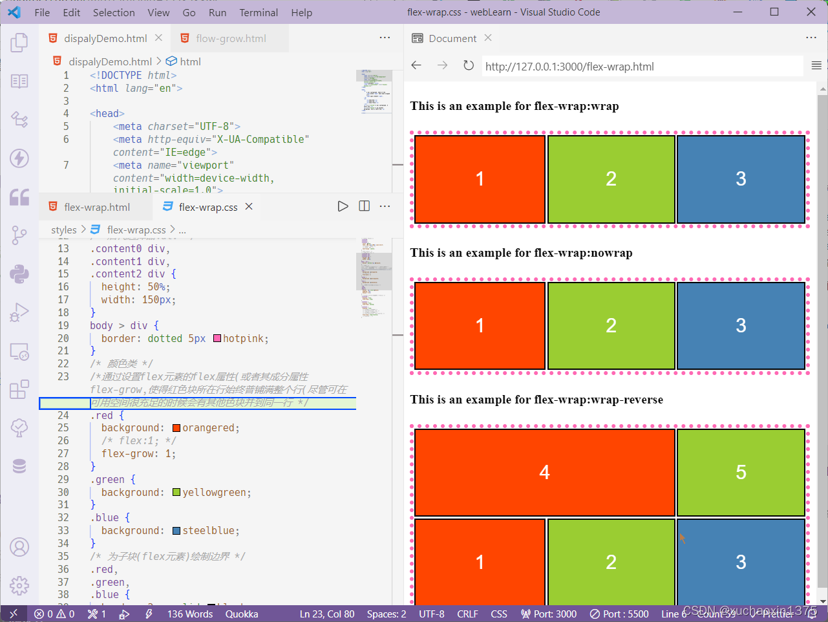Viewport: 828px width, 622px height.
Task: Reload the preview page
Action: [469, 65]
